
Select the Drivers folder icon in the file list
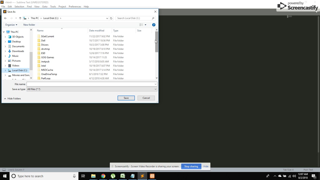click(39, 45)
